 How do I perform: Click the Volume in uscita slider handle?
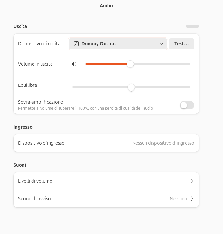tap(130, 64)
